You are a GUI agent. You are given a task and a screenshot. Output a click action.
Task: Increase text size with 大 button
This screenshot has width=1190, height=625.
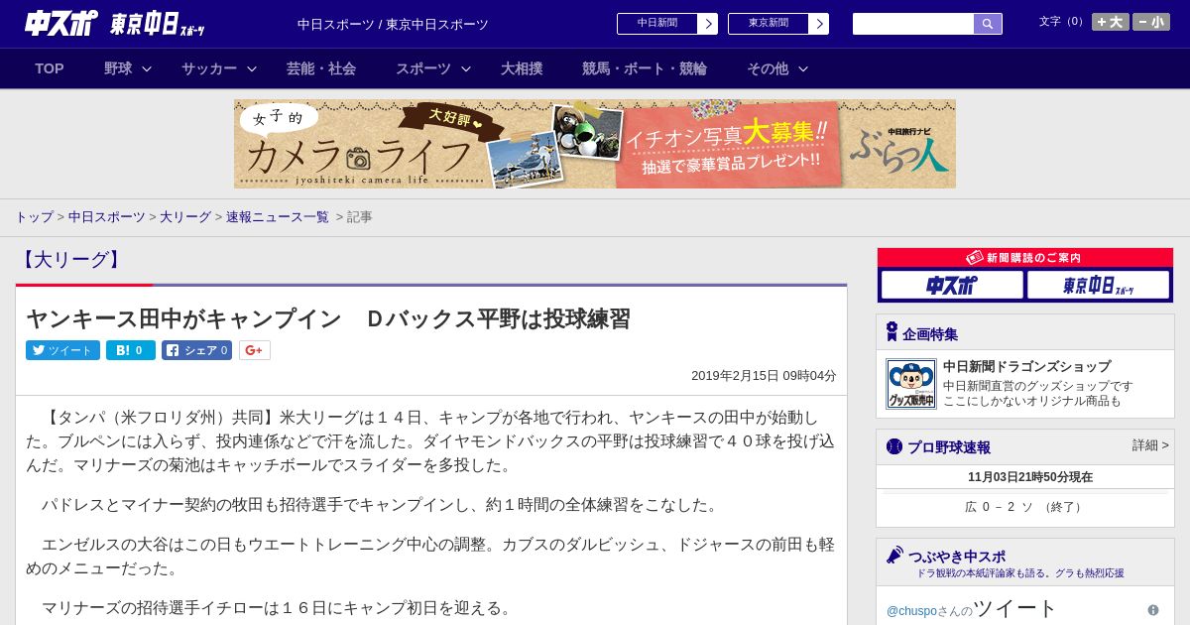pyautogui.click(x=1111, y=22)
